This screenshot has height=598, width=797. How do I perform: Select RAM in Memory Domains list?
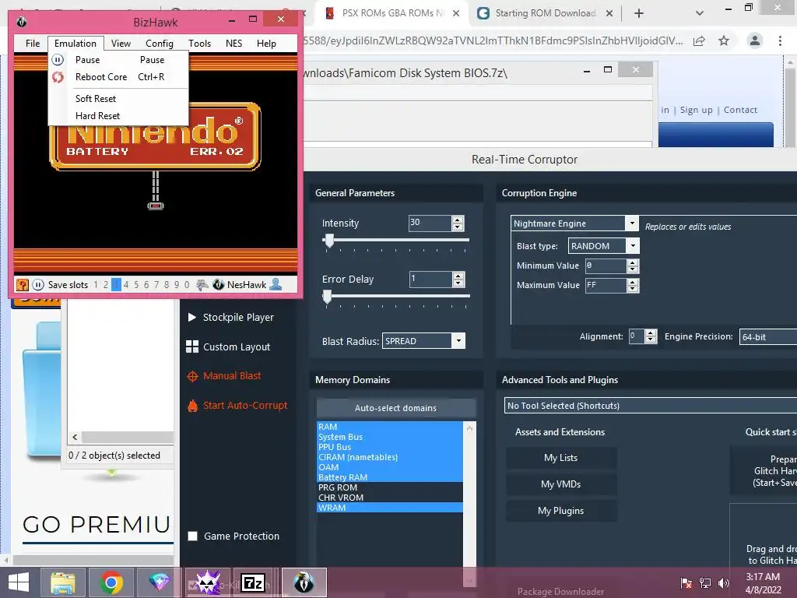(x=389, y=427)
